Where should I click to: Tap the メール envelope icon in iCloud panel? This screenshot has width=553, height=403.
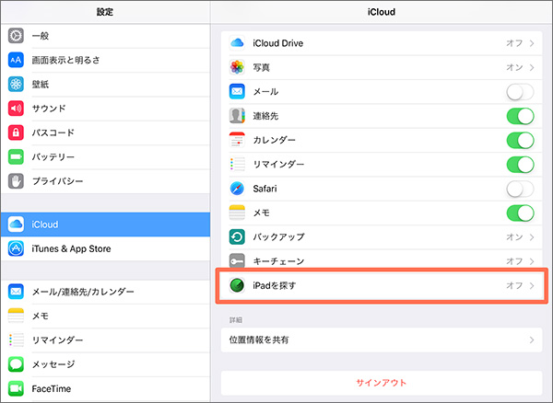(x=237, y=91)
